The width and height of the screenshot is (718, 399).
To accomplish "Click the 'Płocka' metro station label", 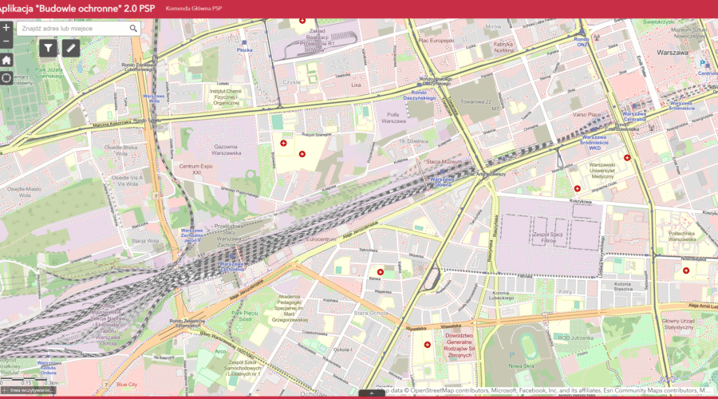I will click(245, 50).
